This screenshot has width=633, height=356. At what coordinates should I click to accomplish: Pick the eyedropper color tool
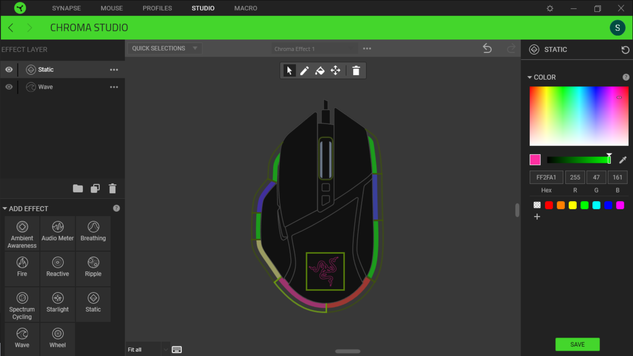(622, 160)
